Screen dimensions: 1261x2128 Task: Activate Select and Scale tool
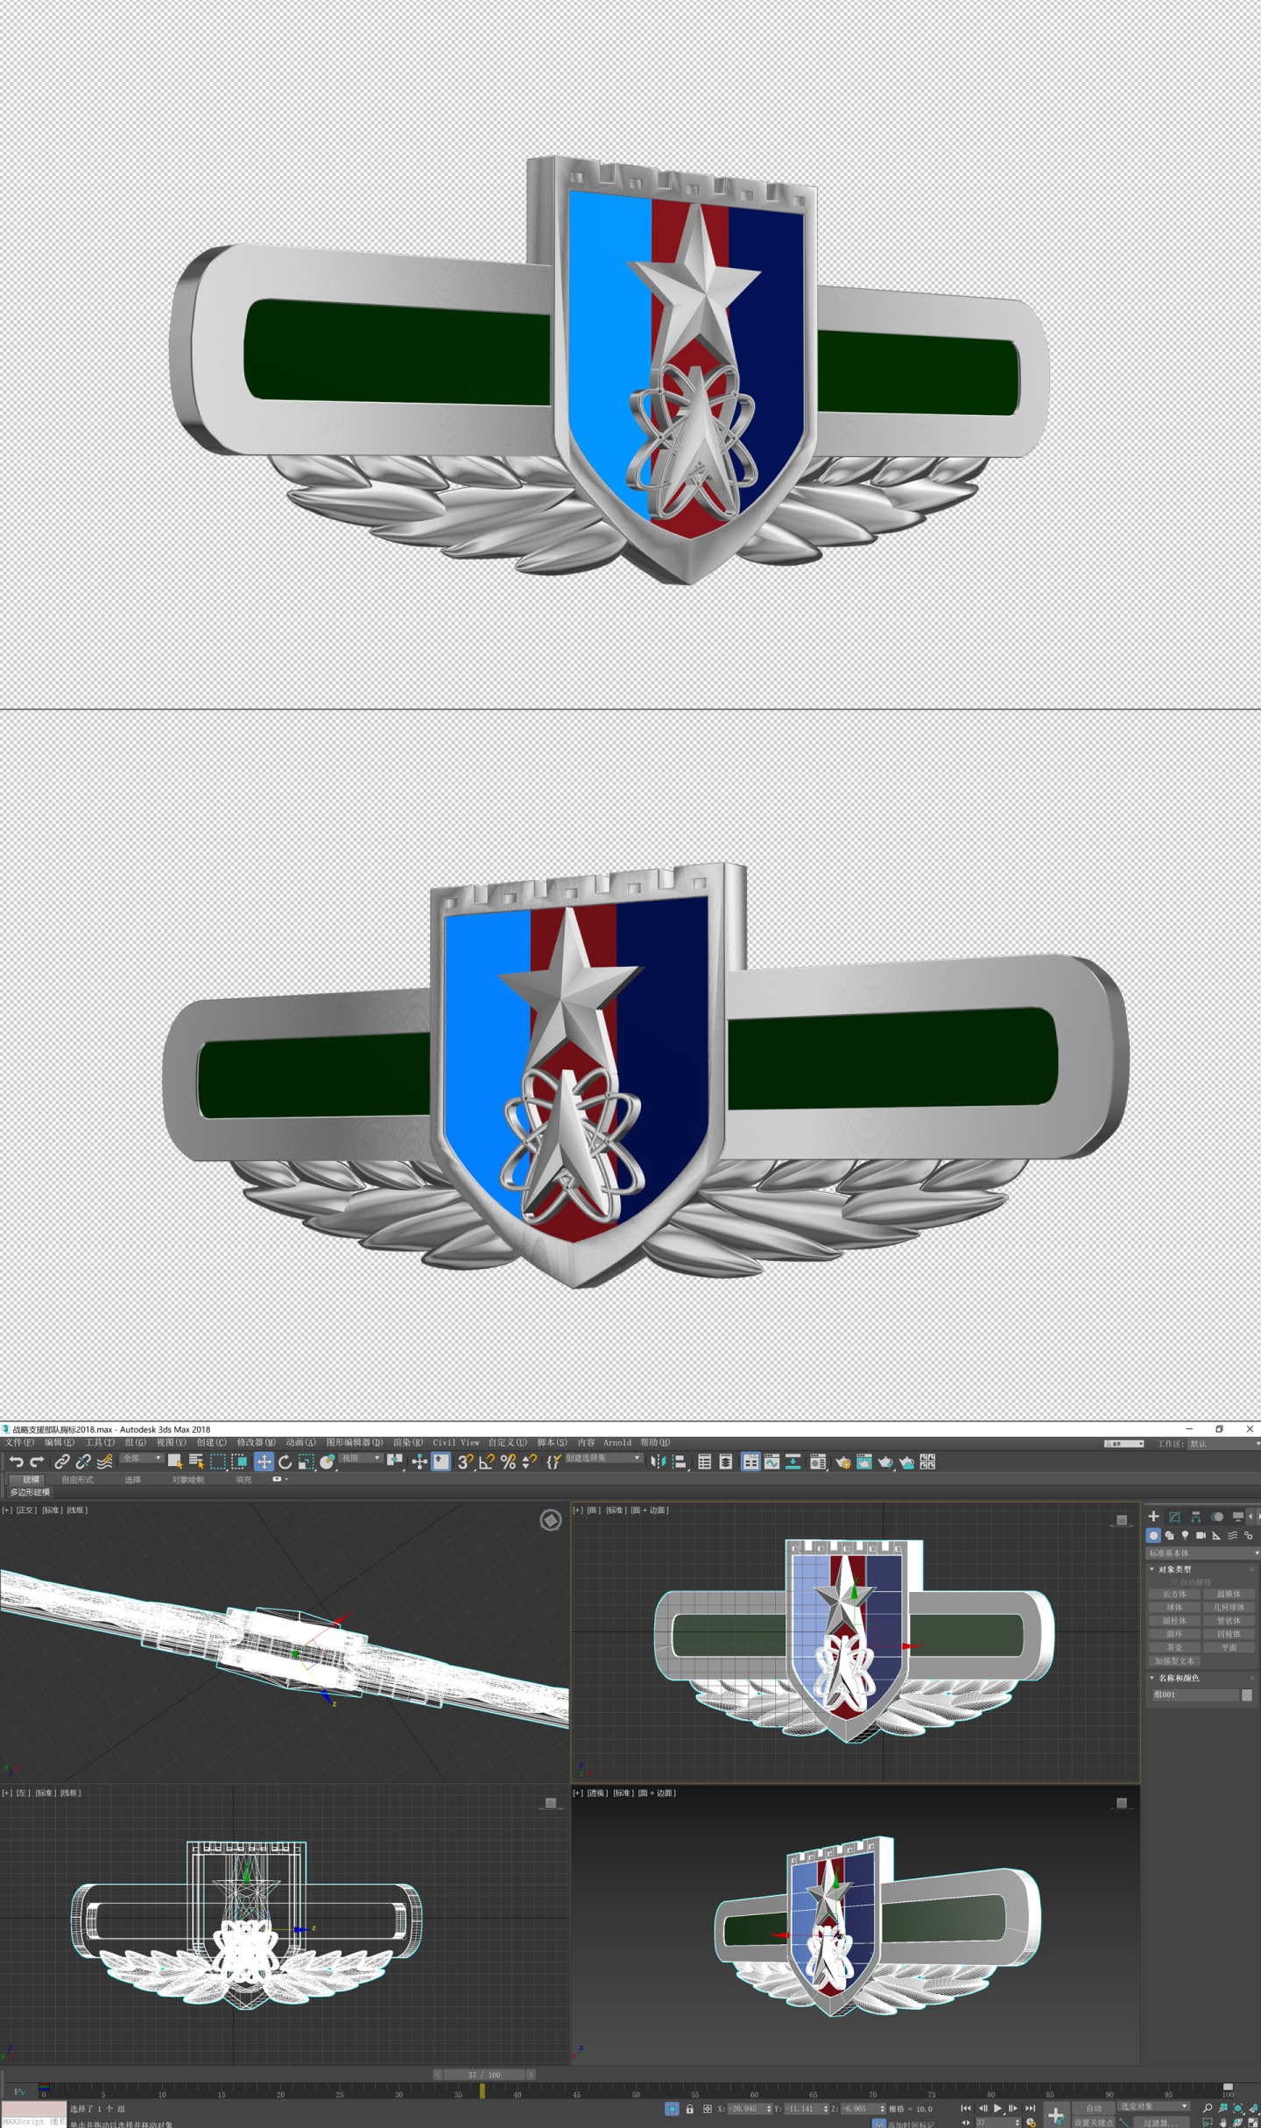(306, 1462)
